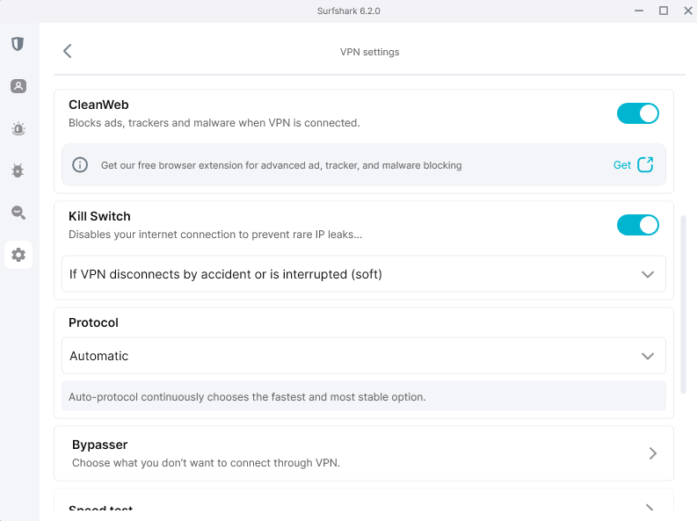Turn off the Kill Switch toggle
The width and height of the screenshot is (697, 521).
pyautogui.click(x=637, y=225)
